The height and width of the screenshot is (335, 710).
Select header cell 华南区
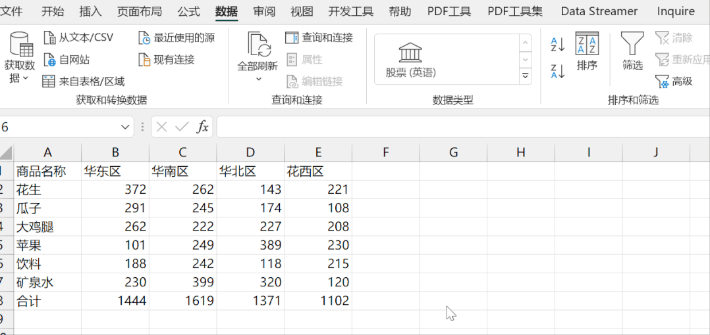click(x=183, y=171)
